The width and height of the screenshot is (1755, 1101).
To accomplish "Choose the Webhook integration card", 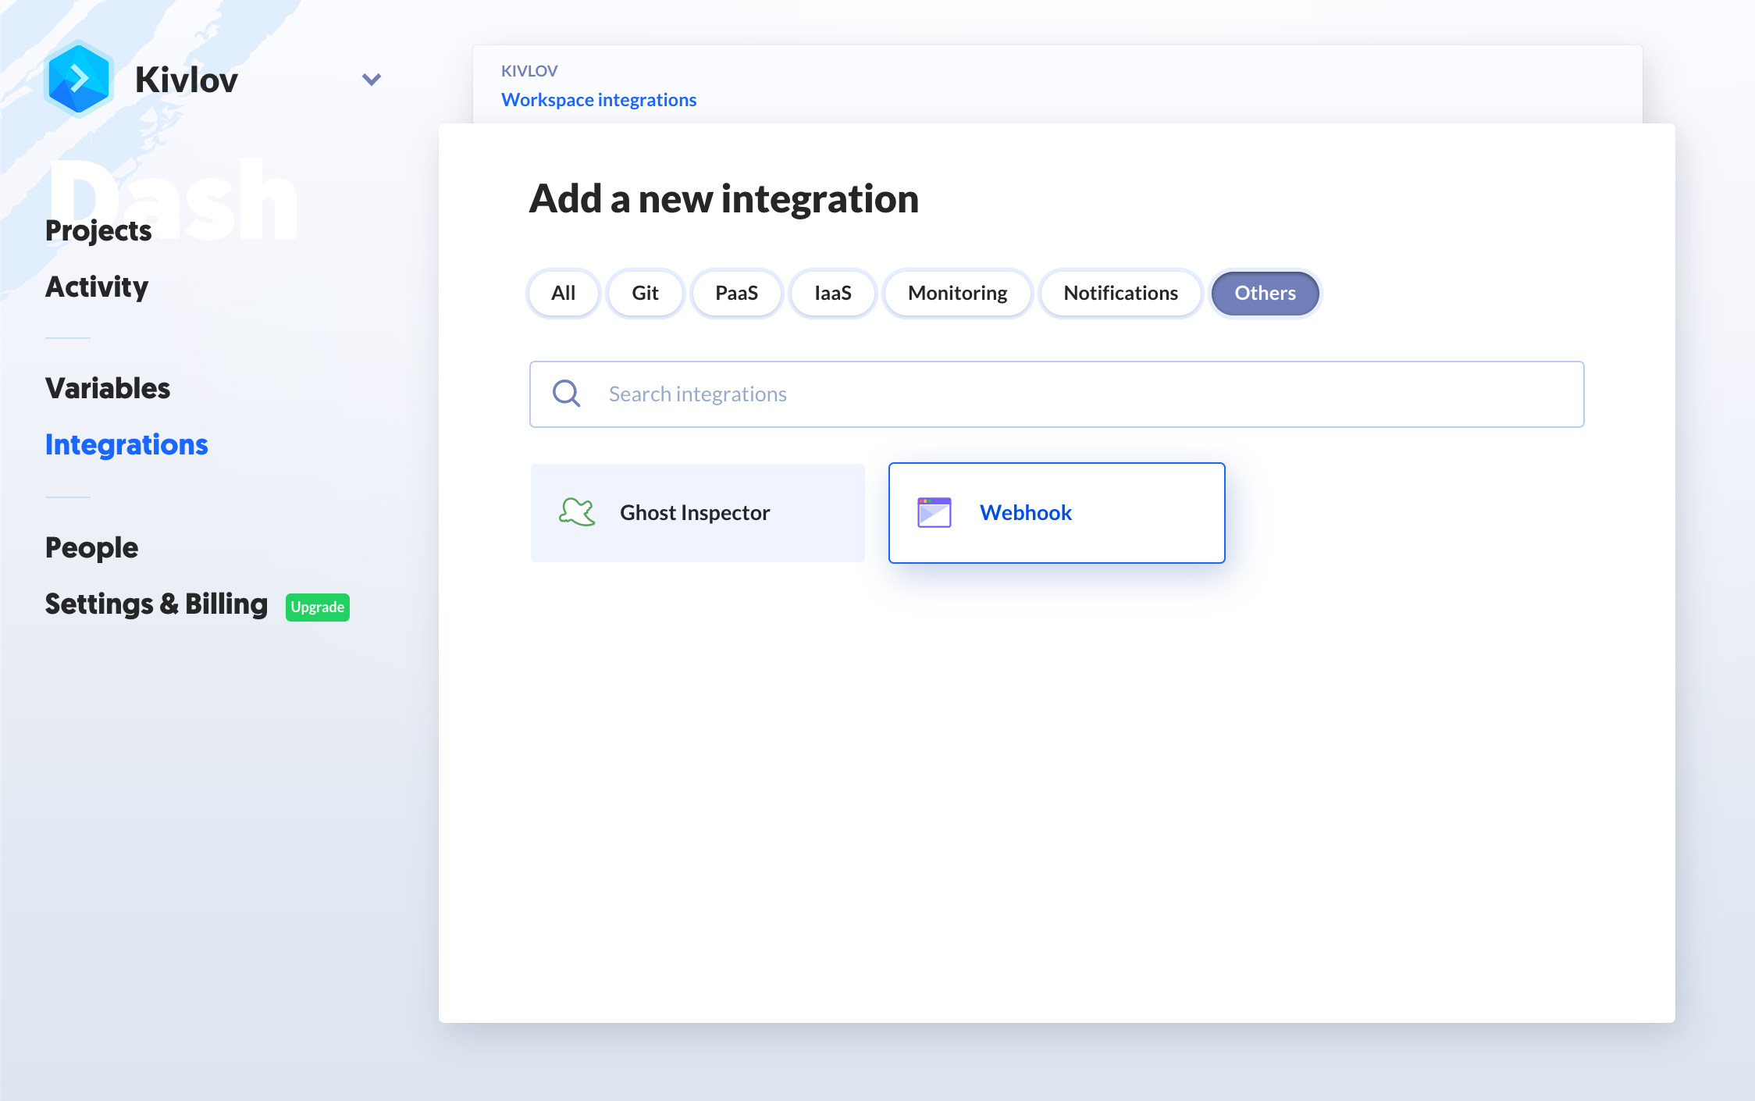I will [1056, 513].
